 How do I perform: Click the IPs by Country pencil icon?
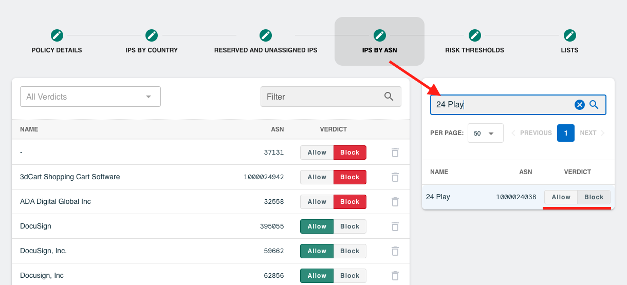pos(152,35)
